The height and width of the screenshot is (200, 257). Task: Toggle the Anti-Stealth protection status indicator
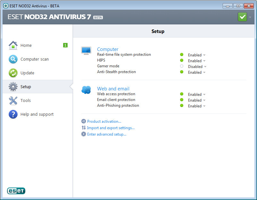(x=182, y=72)
